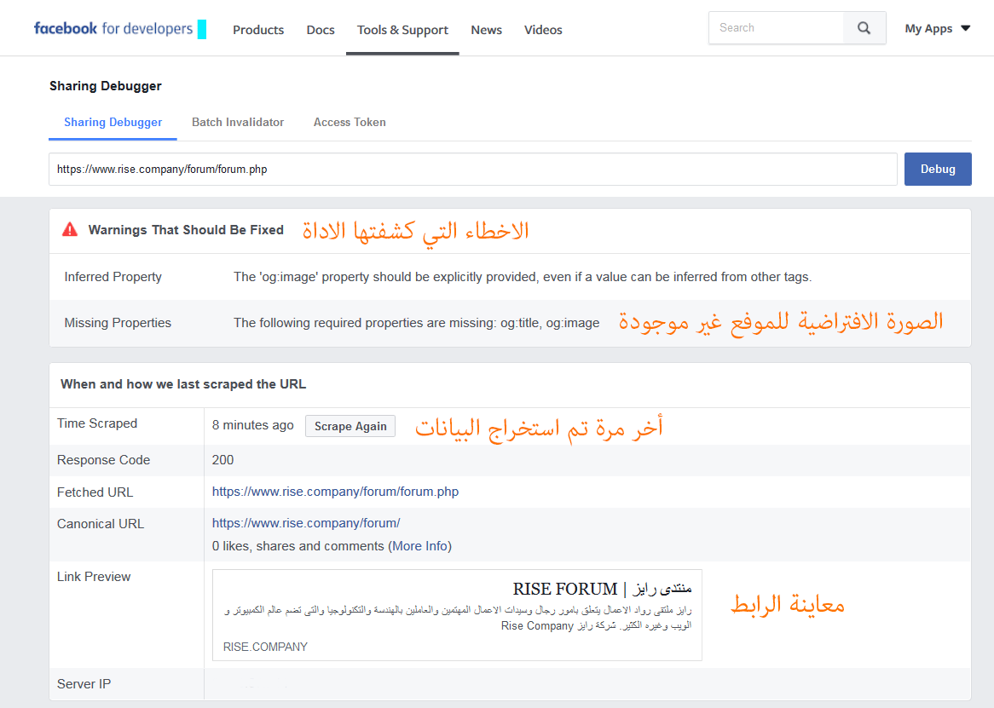Select the Response Code value 200
The width and height of the screenshot is (994, 708).
pos(223,460)
